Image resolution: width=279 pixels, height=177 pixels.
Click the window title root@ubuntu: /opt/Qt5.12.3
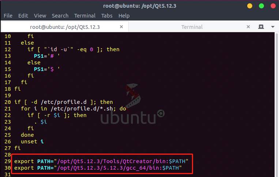140,6
